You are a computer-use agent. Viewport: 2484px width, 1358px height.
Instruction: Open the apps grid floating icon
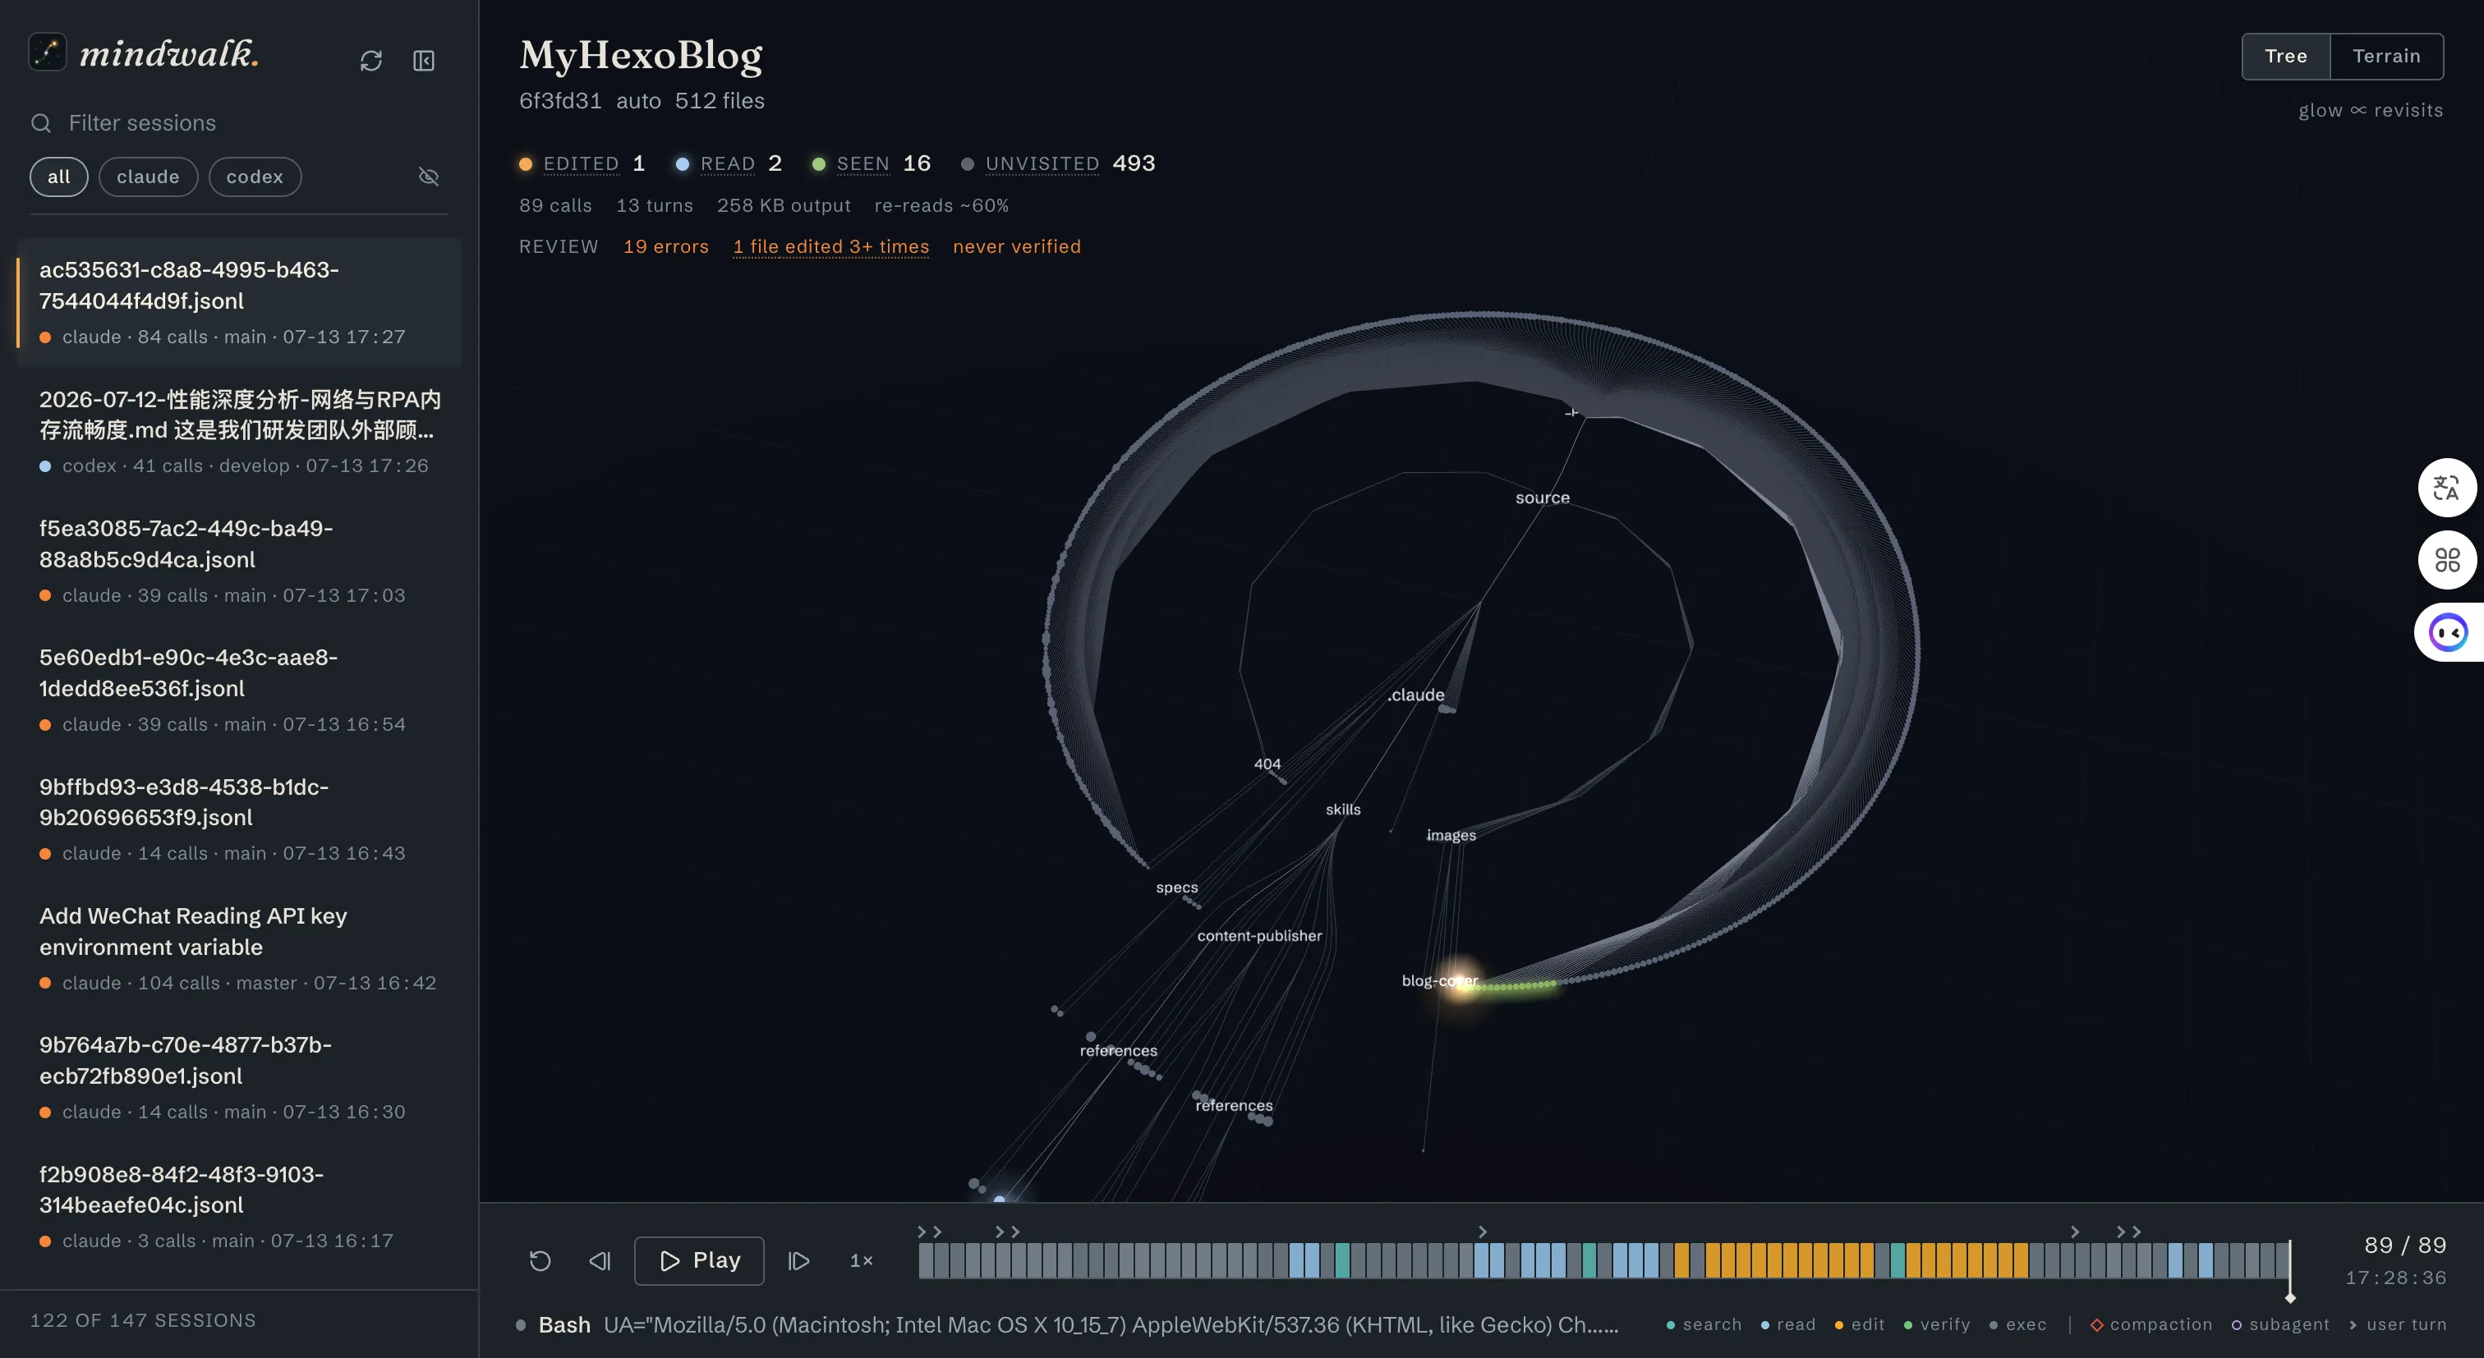2446,560
